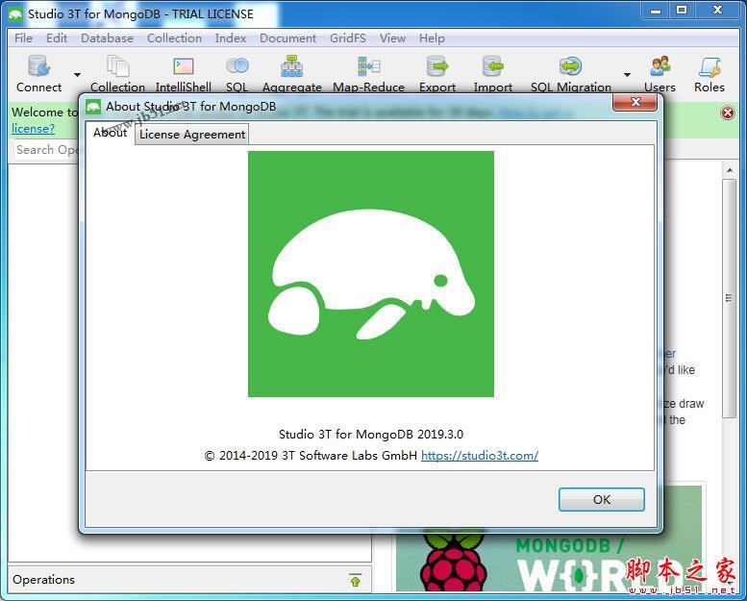Open the Connect dropdown arrow
747x601 pixels.
(x=77, y=74)
